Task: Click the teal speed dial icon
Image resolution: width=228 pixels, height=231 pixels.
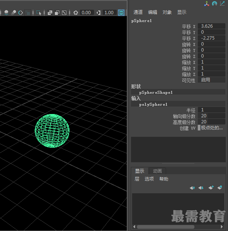Action: (215, 3)
